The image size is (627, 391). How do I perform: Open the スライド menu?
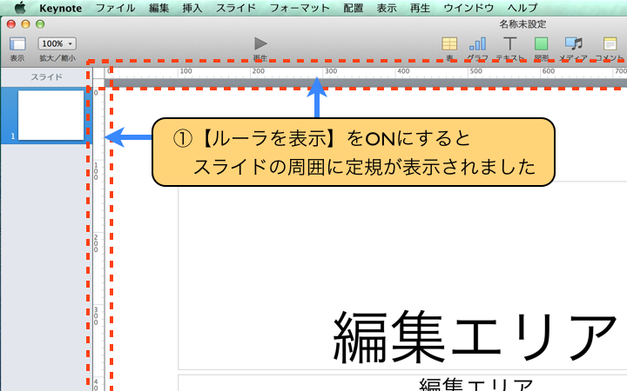pyautogui.click(x=236, y=8)
